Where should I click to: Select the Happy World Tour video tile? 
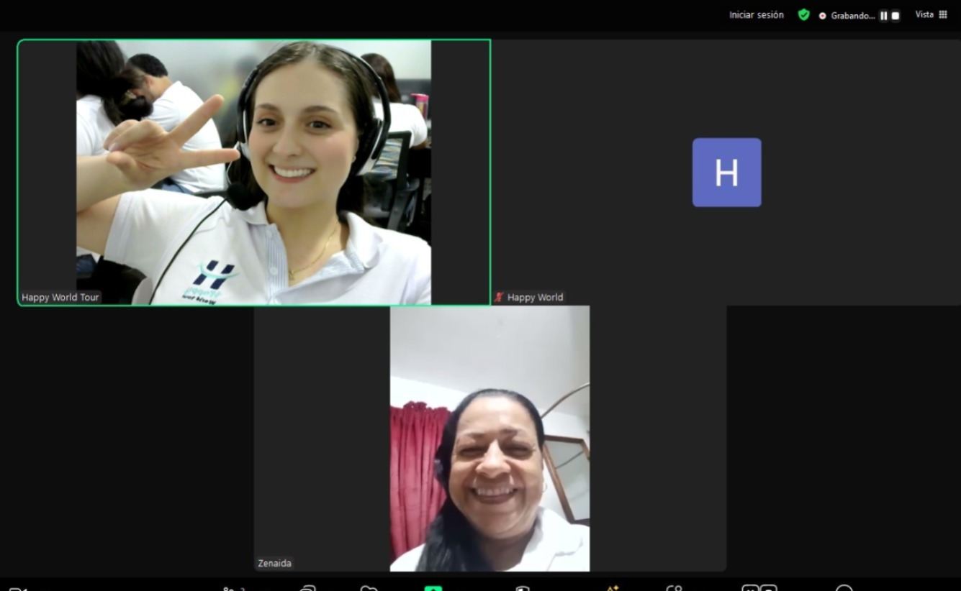(253, 173)
